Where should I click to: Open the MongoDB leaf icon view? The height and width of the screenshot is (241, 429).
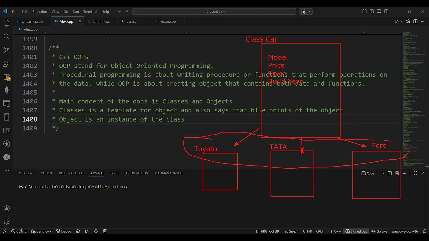coord(6,90)
